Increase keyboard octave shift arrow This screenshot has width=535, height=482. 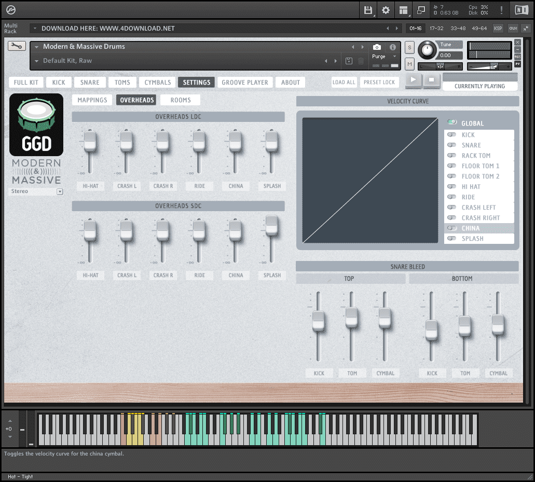(x=10, y=421)
